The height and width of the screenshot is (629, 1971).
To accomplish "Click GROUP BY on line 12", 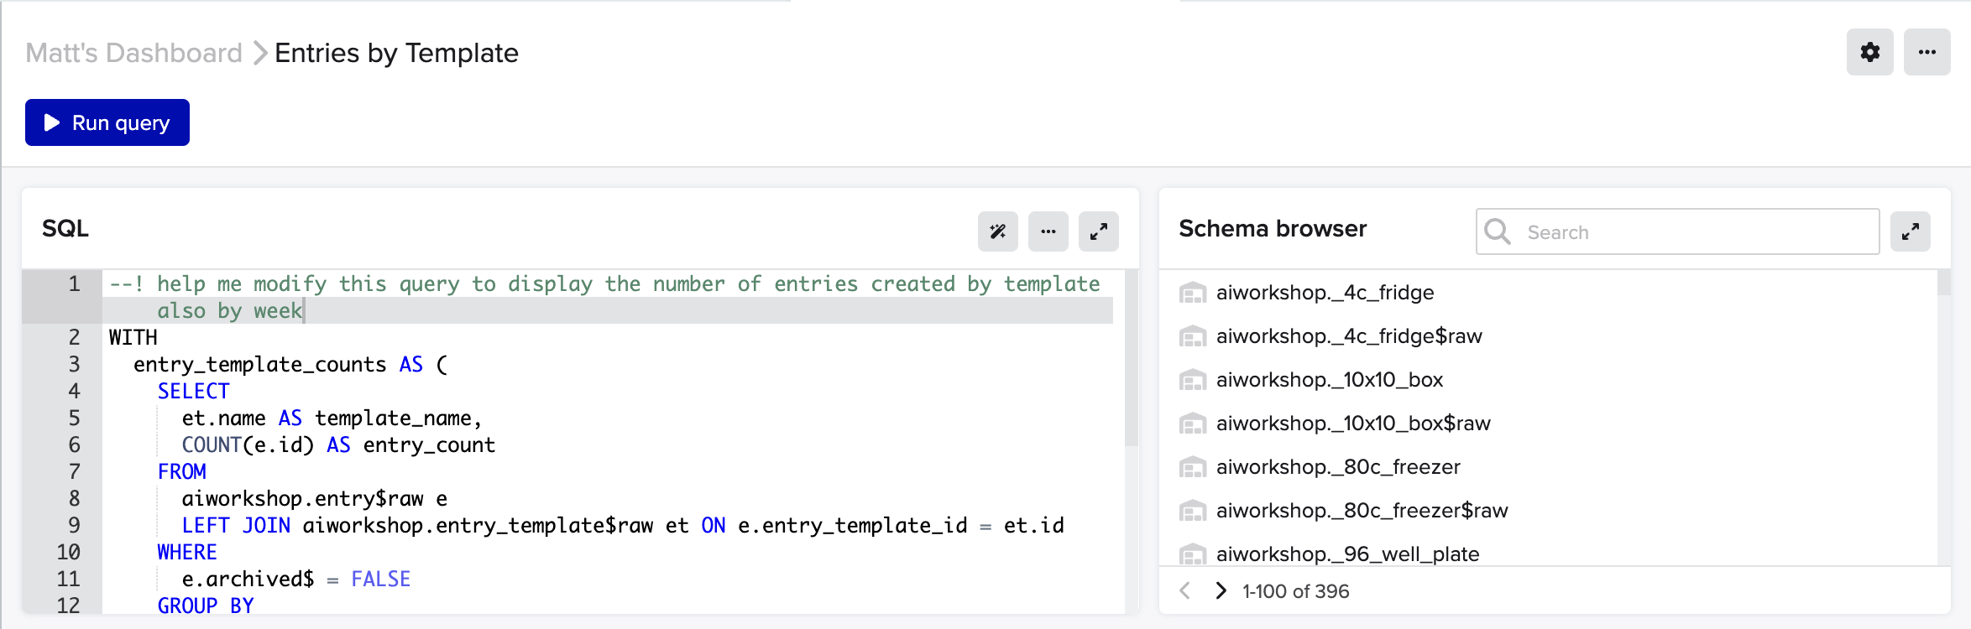I will point(206,606).
